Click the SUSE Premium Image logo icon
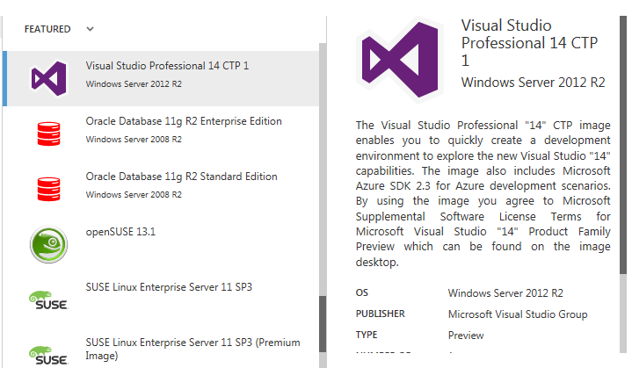The image size is (632, 368). point(48,355)
